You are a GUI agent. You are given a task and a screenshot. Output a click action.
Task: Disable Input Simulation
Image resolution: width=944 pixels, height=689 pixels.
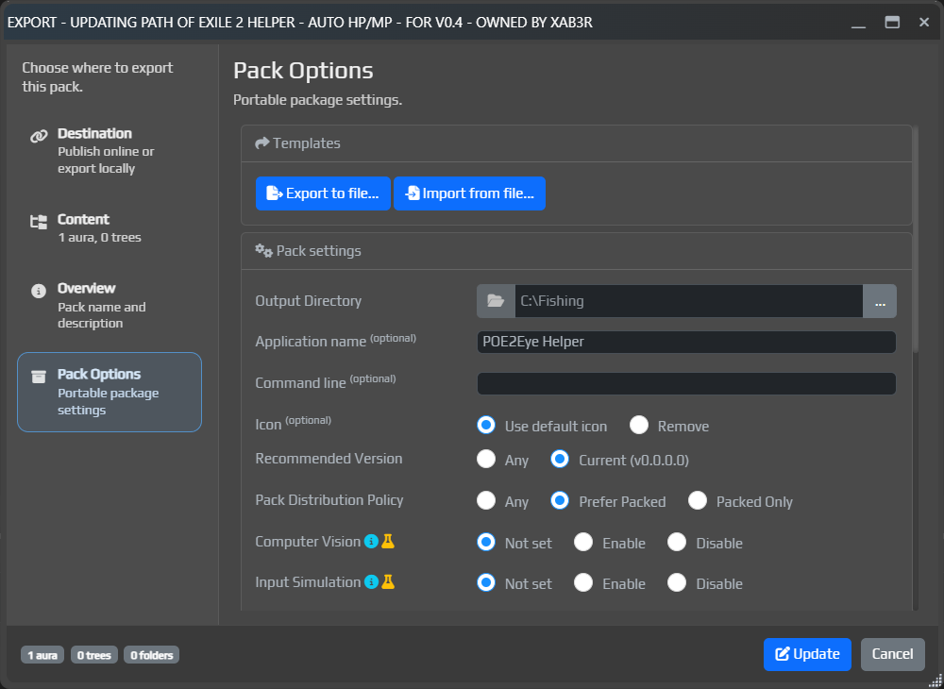click(x=677, y=582)
